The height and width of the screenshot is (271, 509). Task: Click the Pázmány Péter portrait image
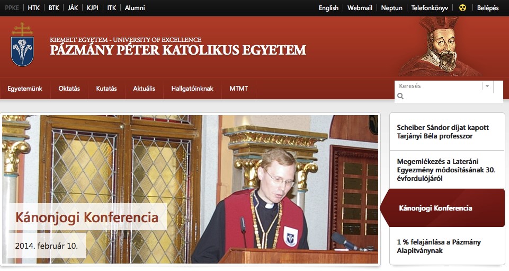(x=440, y=47)
